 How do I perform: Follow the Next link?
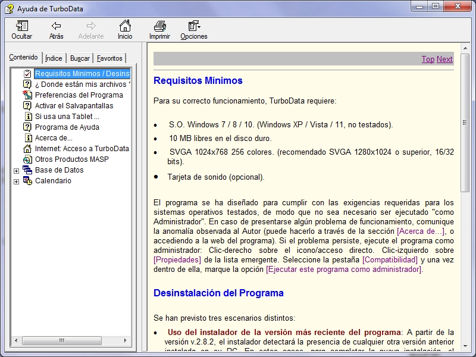[444, 59]
